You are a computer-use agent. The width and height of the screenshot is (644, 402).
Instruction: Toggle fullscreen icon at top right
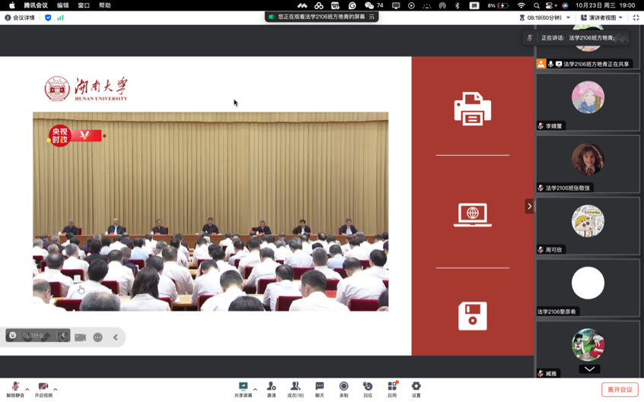tap(636, 17)
